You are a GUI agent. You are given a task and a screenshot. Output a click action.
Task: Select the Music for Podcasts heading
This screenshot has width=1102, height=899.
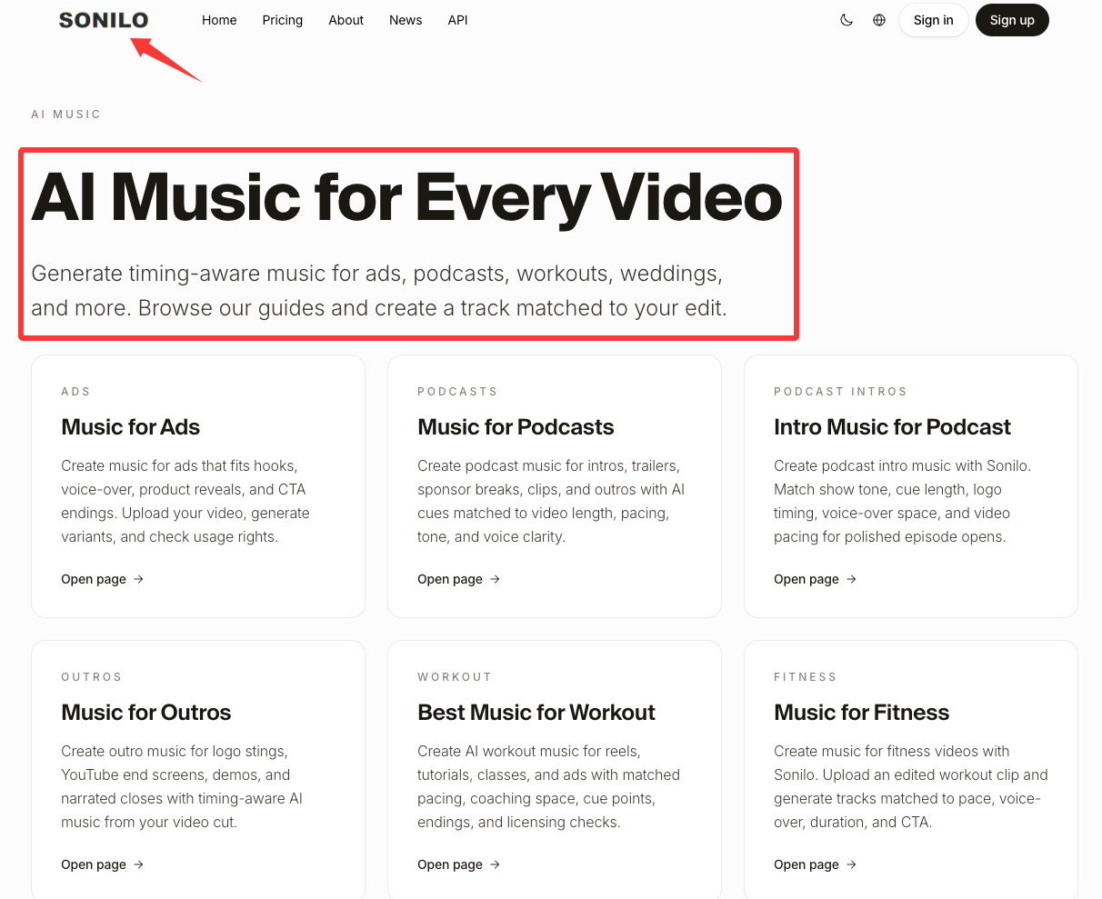516,427
